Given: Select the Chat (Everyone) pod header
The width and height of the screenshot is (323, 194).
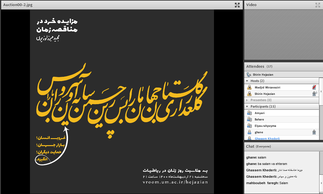Looking at the screenshot, I should pos(258,146).
